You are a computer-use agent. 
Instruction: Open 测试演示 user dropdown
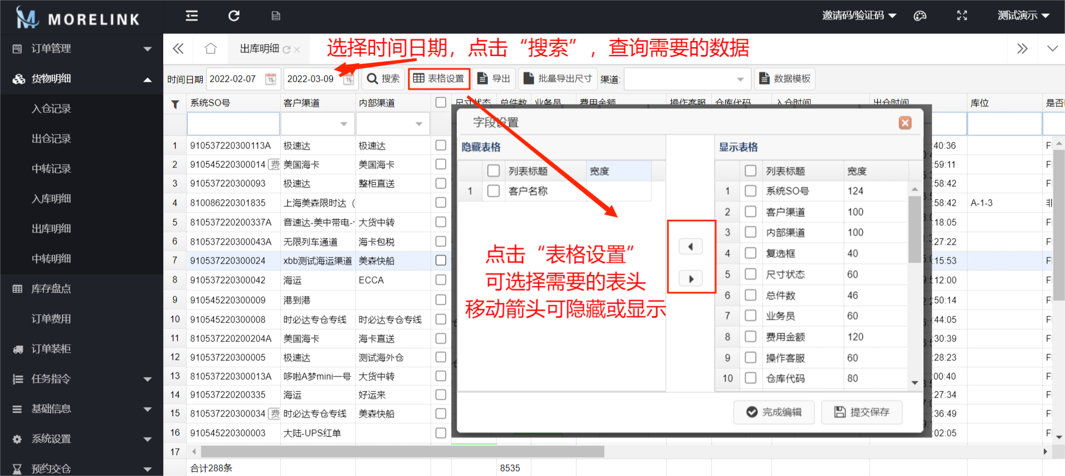1023,16
